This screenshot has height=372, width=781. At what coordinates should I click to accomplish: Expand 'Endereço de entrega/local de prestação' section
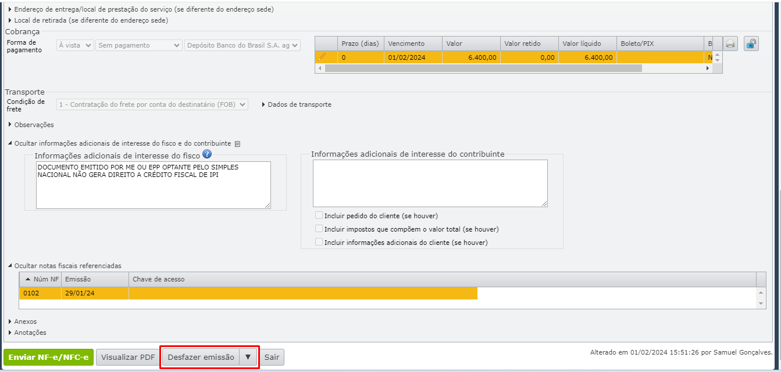140,9
